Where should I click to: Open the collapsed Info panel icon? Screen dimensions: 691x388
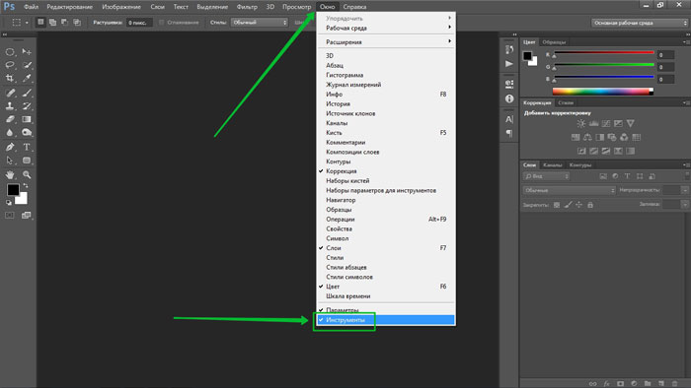[509, 98]
